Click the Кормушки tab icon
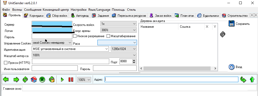 click(x=26, y=16)
